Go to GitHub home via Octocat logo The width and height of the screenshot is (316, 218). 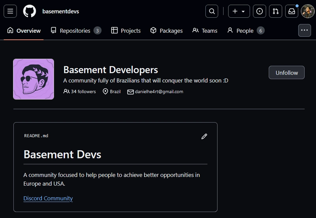[29, 11]
